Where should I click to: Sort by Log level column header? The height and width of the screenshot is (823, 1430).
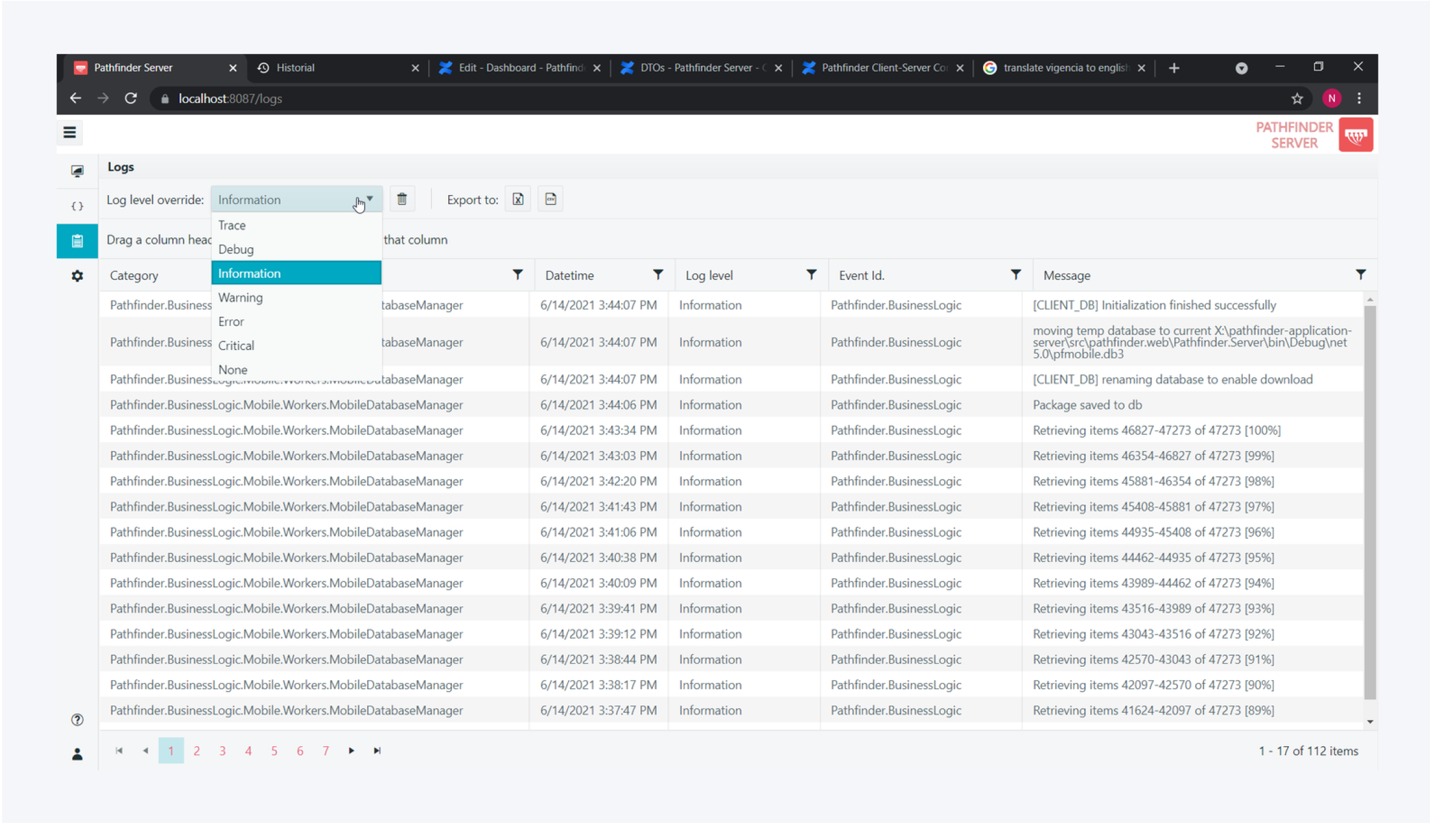pyautogui.click(x=709, y=276)
